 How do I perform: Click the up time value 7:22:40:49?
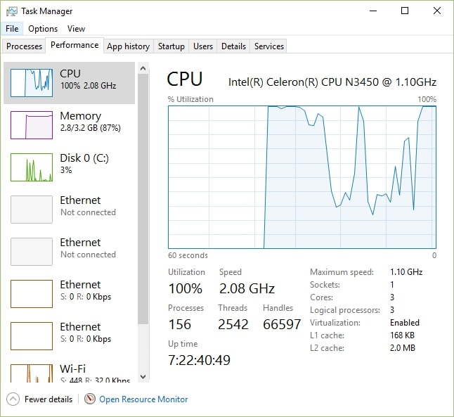coord(199,360)
